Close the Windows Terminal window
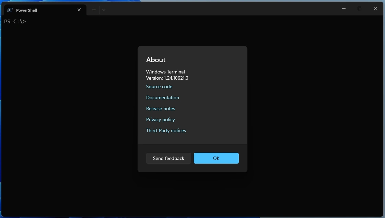This screenshot has width=385, height=218. (375, 9)
